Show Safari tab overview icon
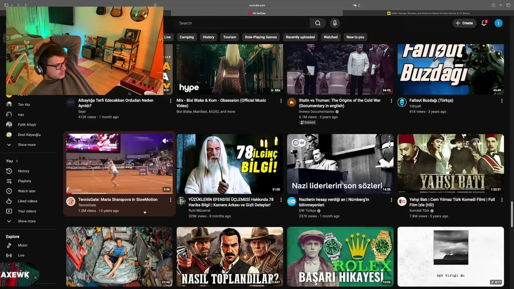Viewport: 514px width, 289px height. click(x=508, y=5)
